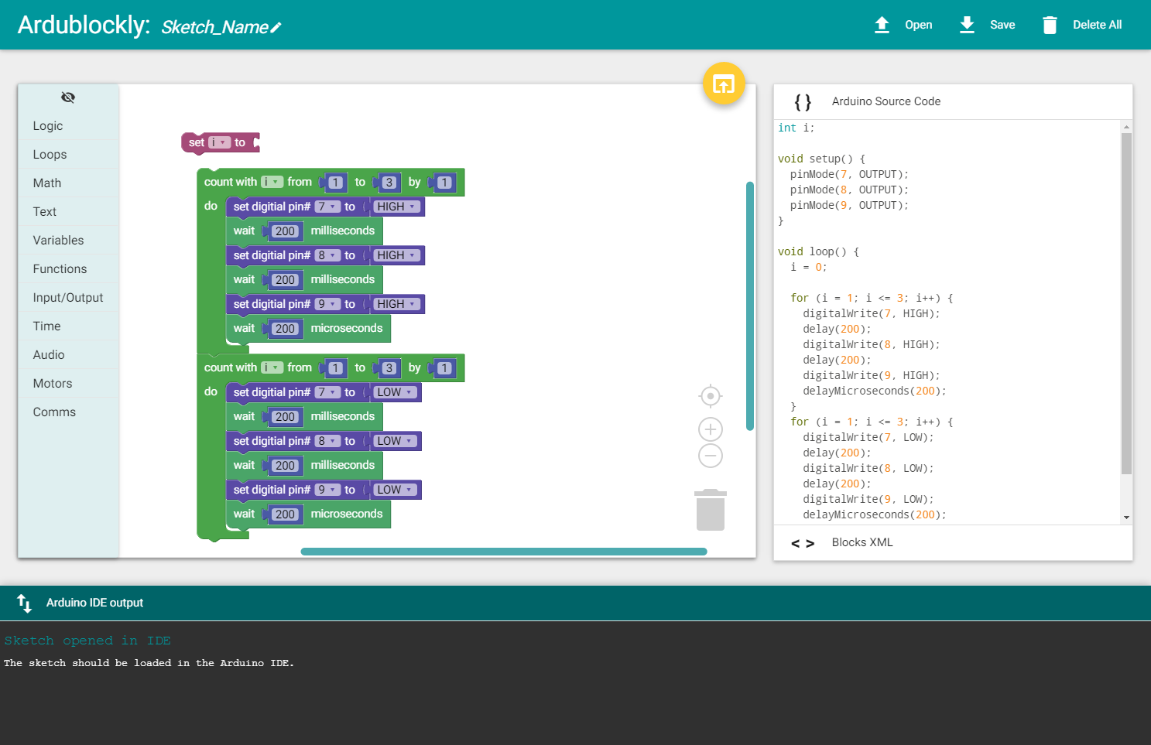Click the 'by 1' number field above the LOW rows
The width and height of the screenshot is (1151, 745).
point(444,368)
